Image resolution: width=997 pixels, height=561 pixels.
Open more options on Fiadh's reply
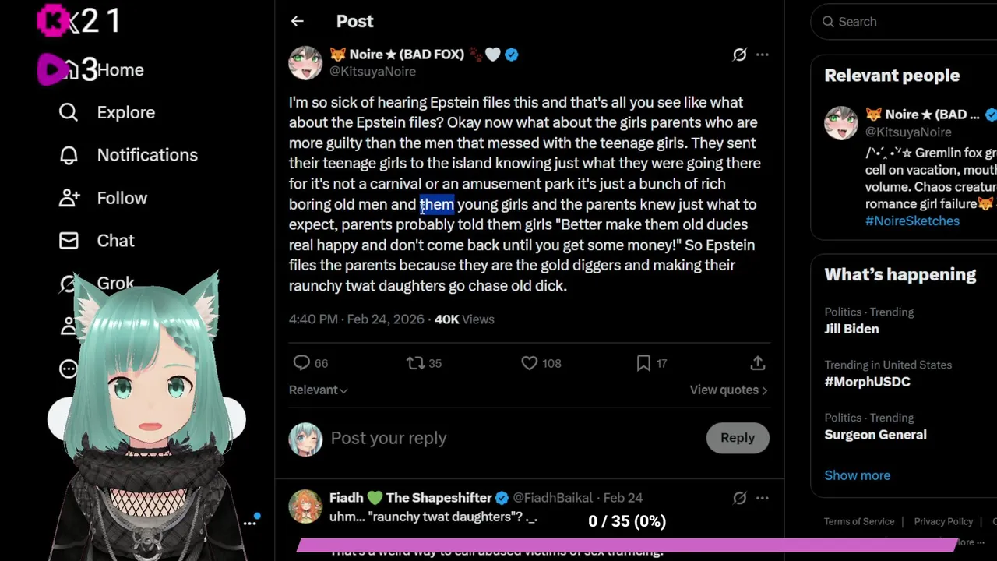763,498
